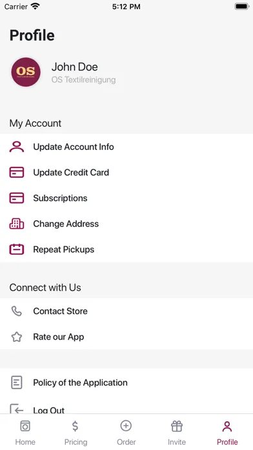Viewport: 253px width, 450px height.
Task: Select the card icon beside Subscriptions
Action: pyautogui.click(x=17, y=198)
